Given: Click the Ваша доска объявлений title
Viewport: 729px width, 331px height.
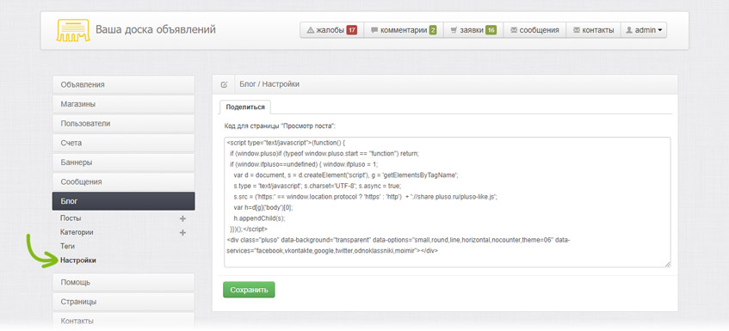Looking at the screenshot, I should click(156, 30).
